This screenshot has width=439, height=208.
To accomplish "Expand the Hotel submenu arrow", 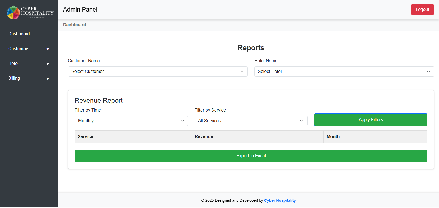I will pyautogui.click(x=48, y=64).
